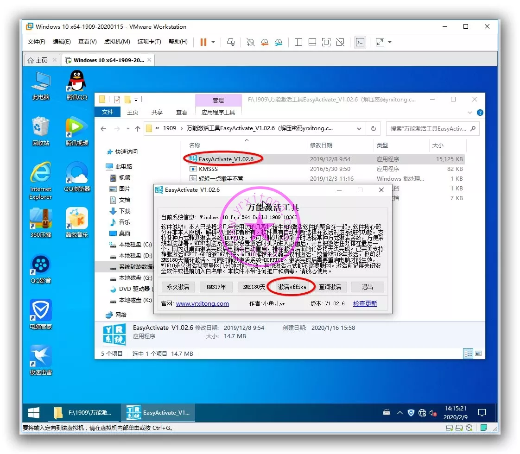Click the Explorer search input field
Image resolution: width=520 pixels, height=454 pixels.
pos(429,129)
